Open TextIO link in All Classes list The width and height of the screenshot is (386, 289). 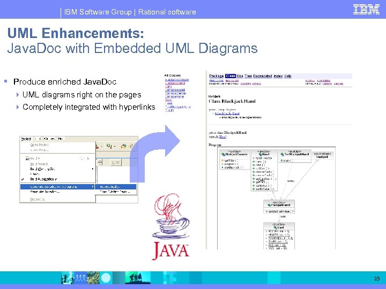point(169,110)
